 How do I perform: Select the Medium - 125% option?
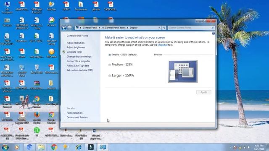tap(110, 65)
